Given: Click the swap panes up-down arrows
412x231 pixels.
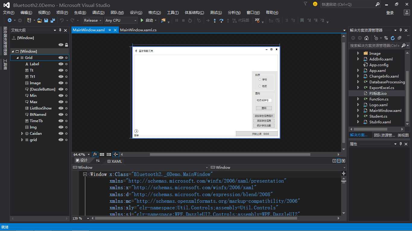Looking at the screenshot, I should tap(98, 161).
